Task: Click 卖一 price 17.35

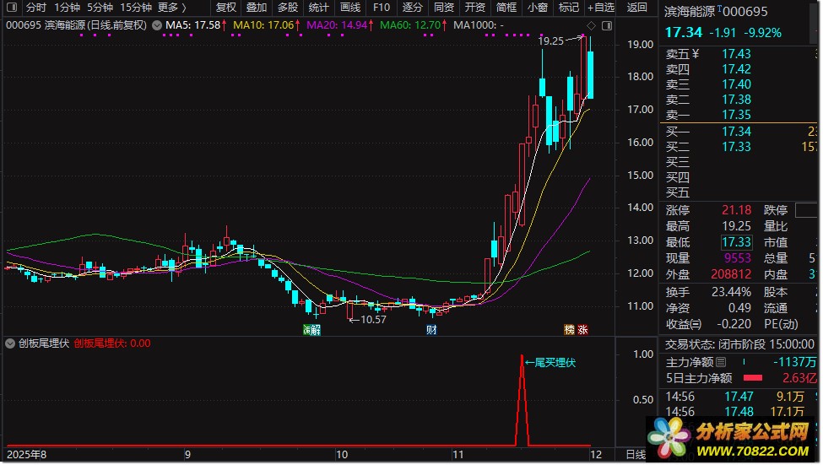Action: coord(736,115)
